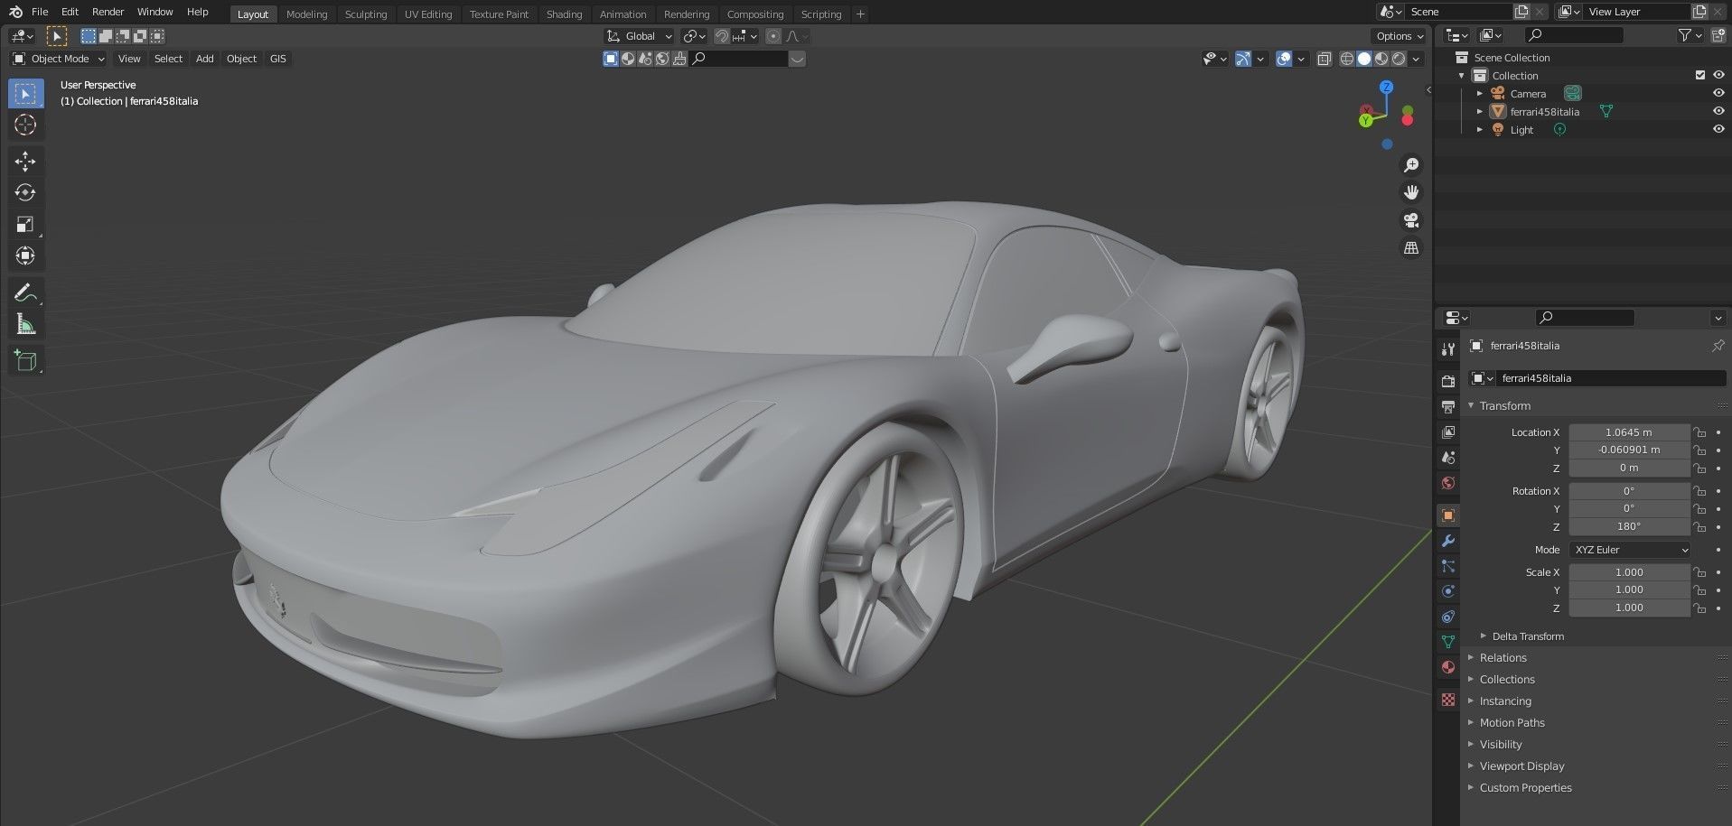
Task: Select the Transform tool
Action: [25, 256]
